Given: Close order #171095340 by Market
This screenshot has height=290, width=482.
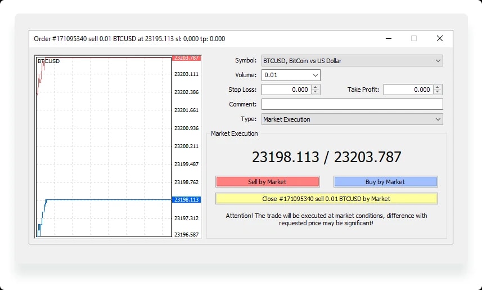Looking at the screenshot, I should click(326, 199).
